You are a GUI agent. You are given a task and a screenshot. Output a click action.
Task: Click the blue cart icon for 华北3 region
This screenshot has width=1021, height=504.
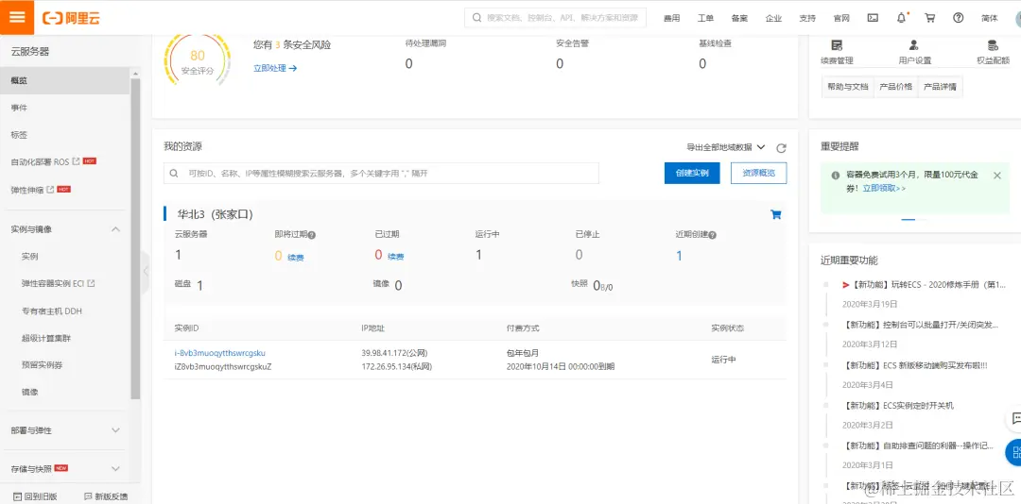point(775,214)
